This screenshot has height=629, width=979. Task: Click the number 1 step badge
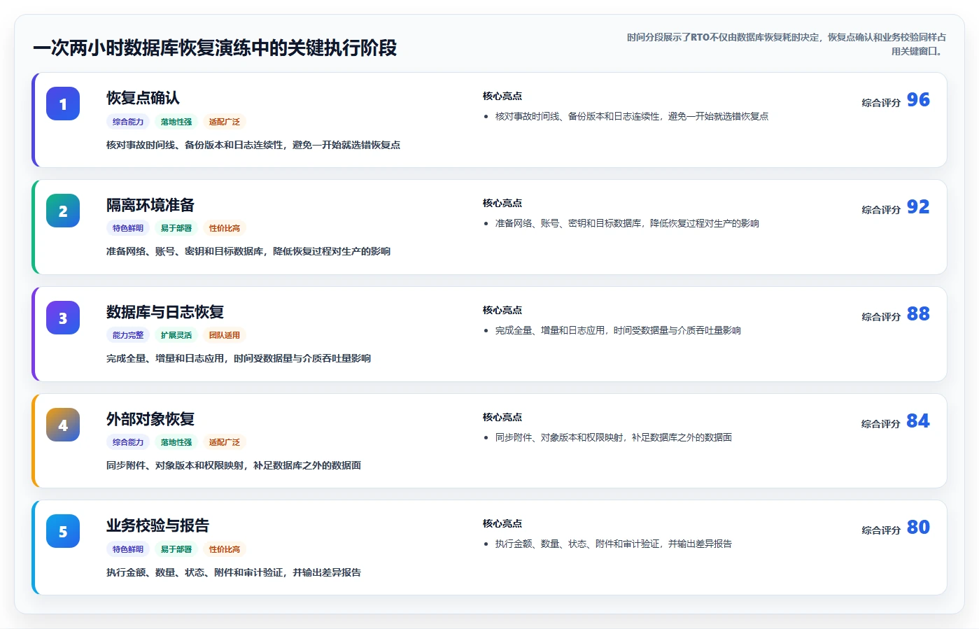pos(63,104)
